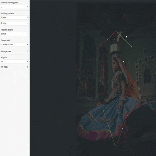
Task: Open the Number of vanishing points dropdown
Action: [15, 7]
